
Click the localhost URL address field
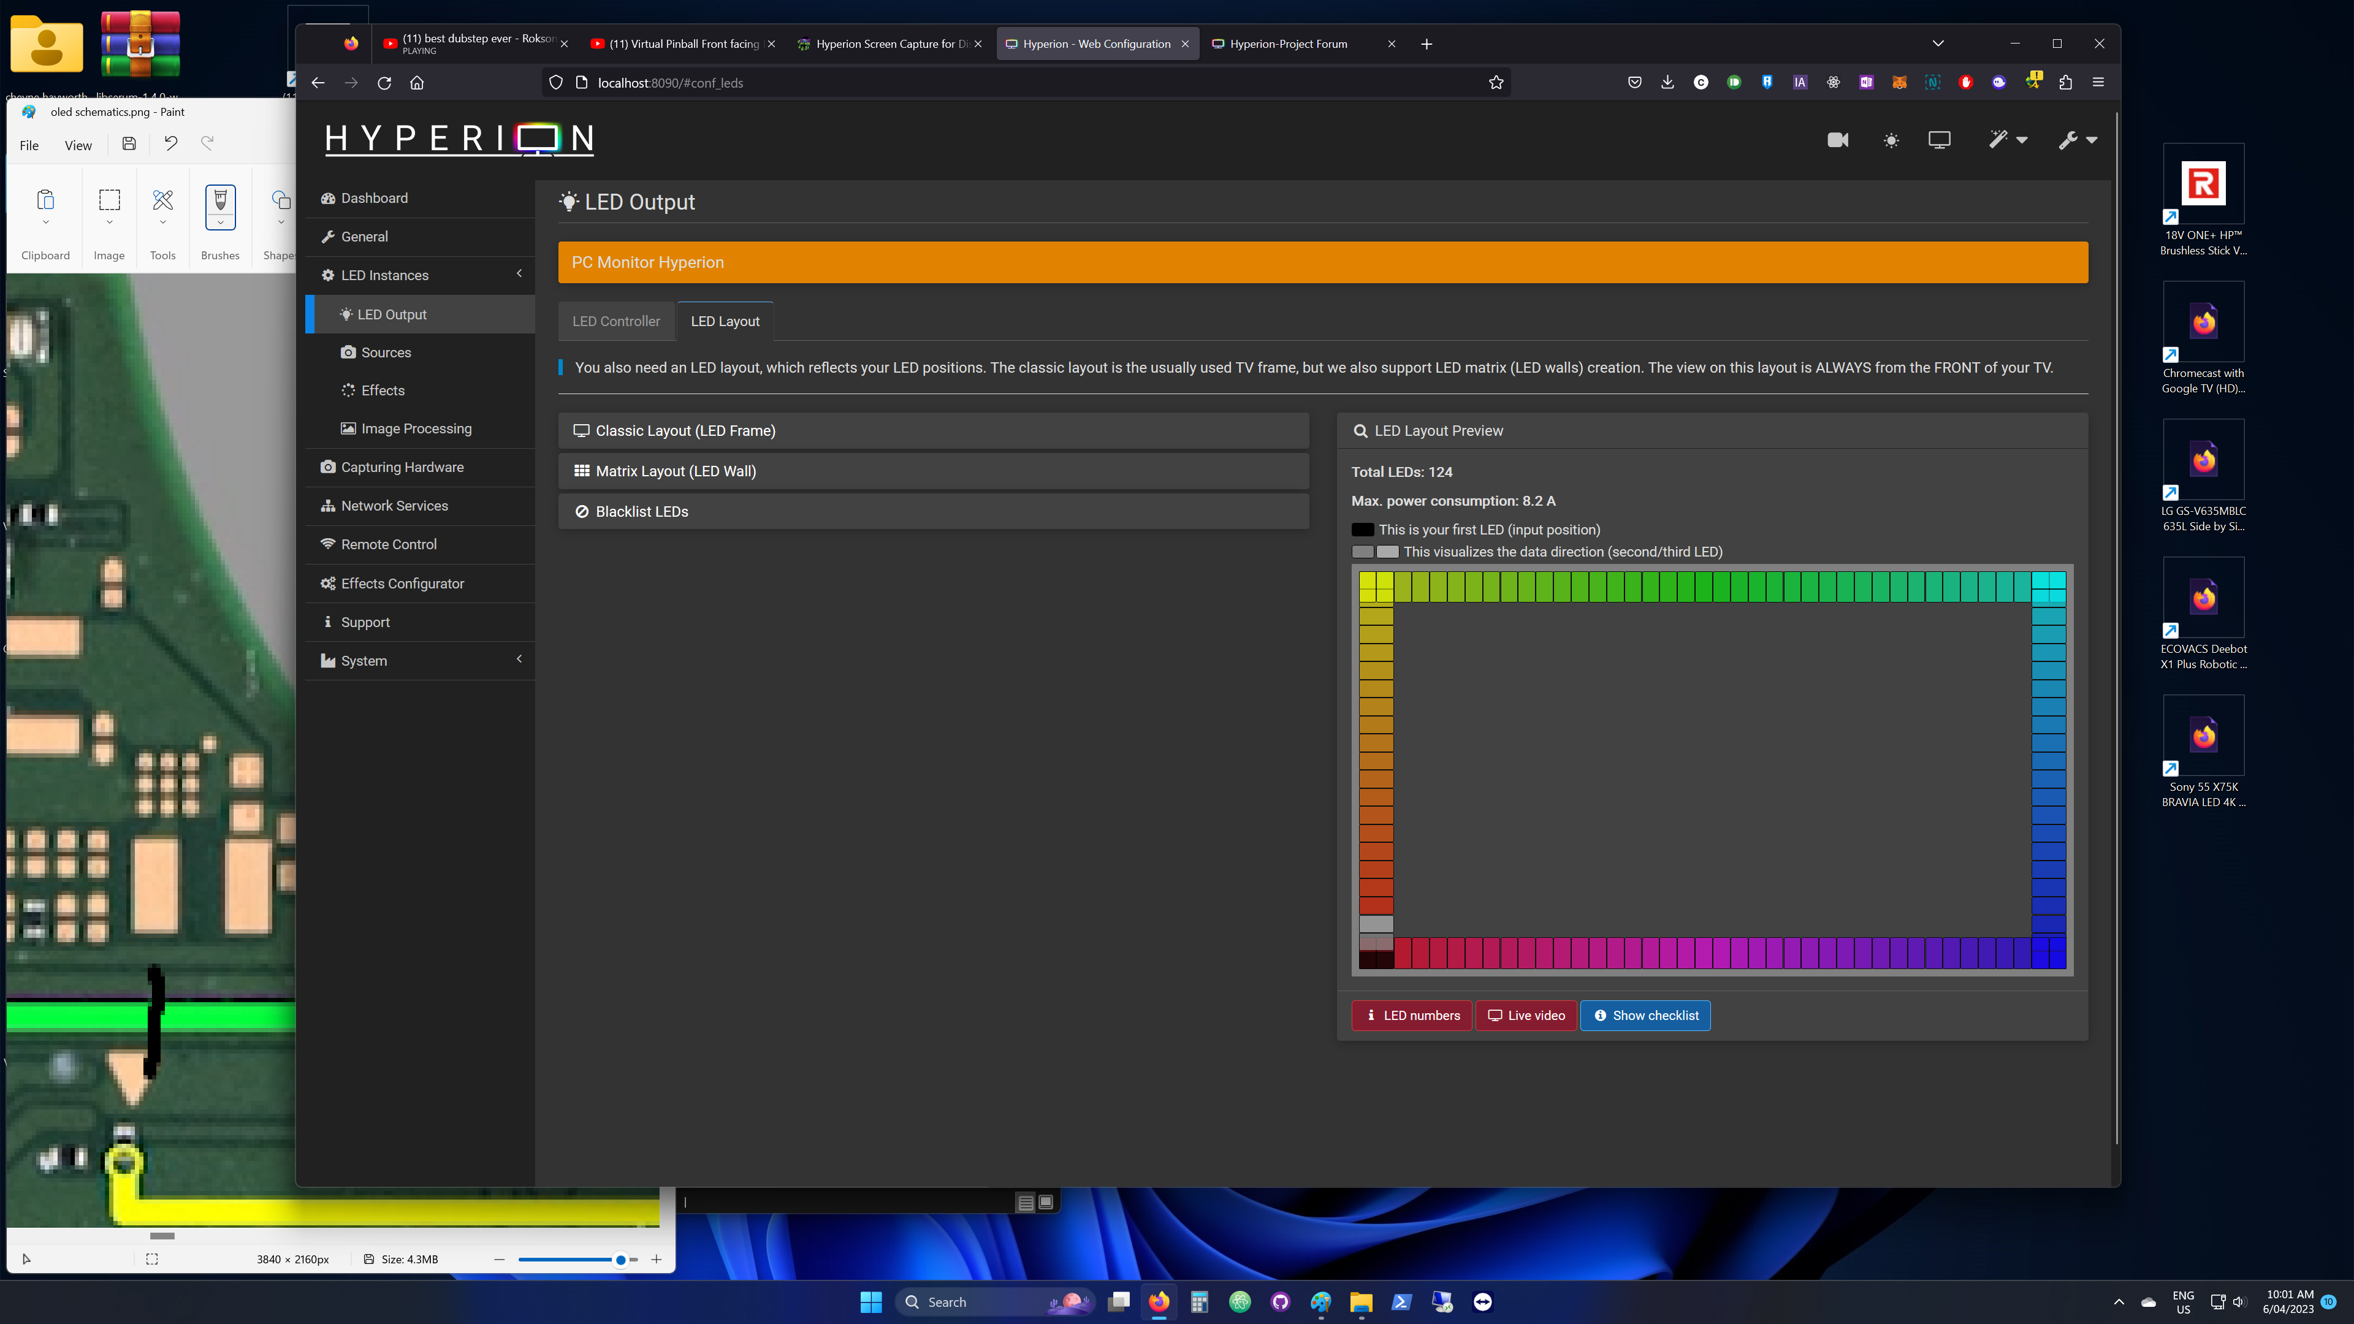point(1005,83)
